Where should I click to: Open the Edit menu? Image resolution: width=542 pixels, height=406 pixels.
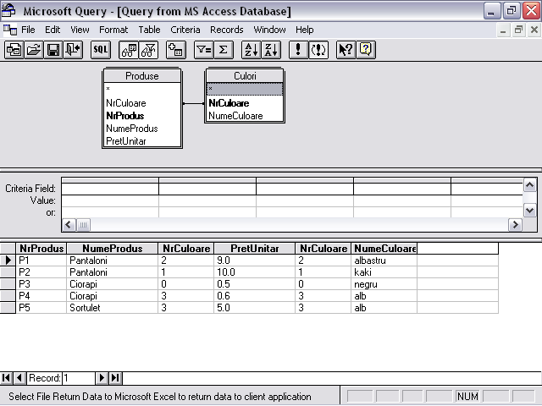coord(53,30)
